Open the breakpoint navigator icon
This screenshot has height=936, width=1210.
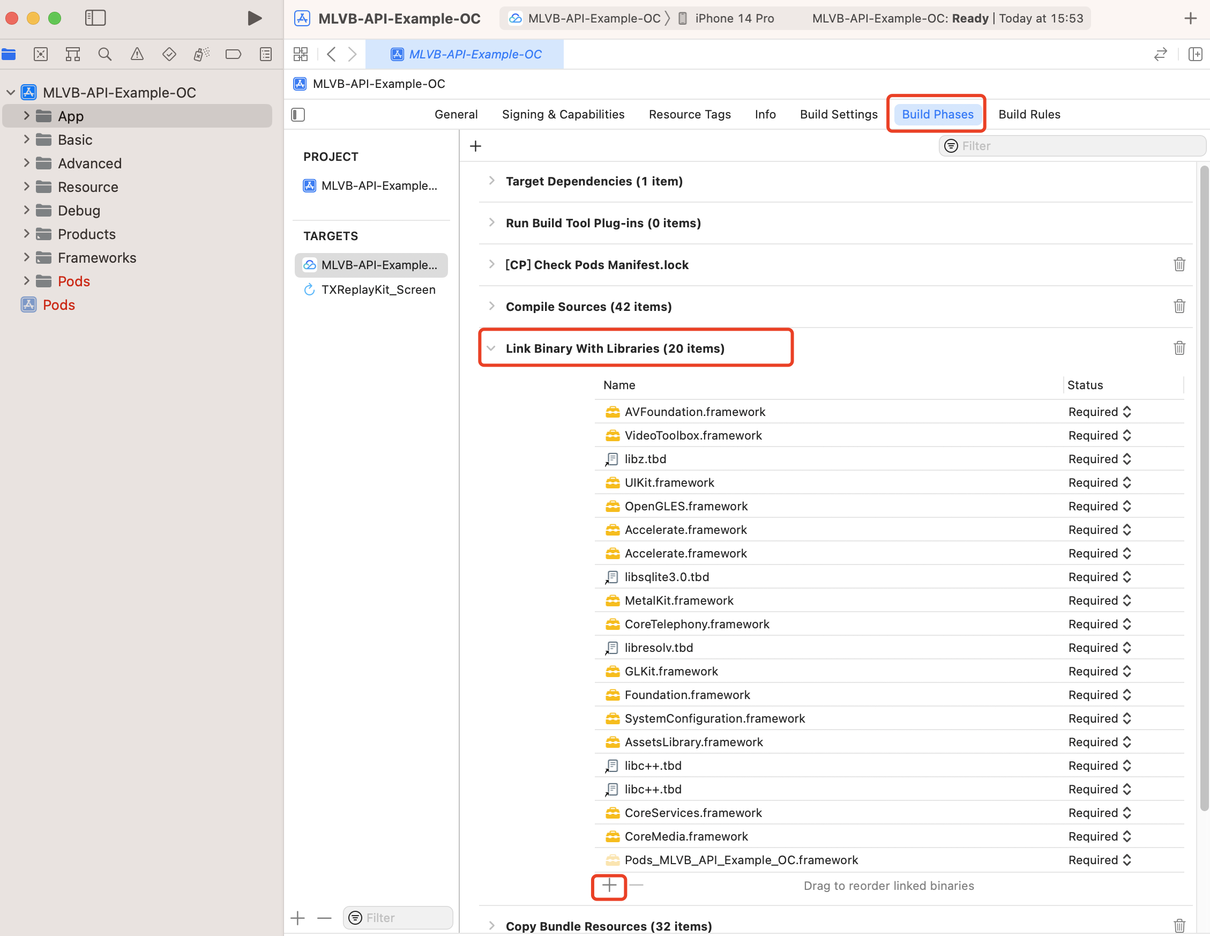click(x=233, y=54)
